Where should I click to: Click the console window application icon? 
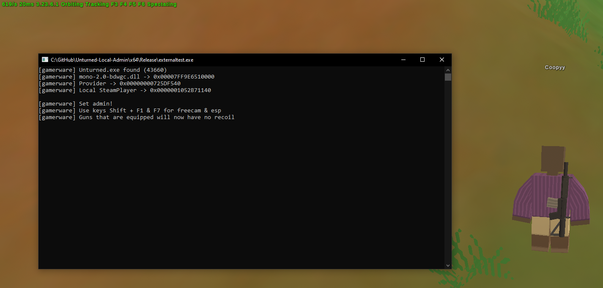click(x=45, y=60)
